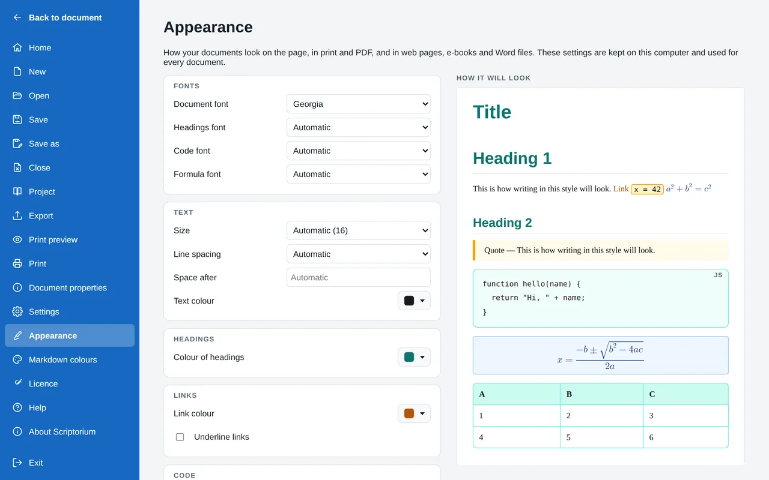Click the Print printer icon

(17, 263)
